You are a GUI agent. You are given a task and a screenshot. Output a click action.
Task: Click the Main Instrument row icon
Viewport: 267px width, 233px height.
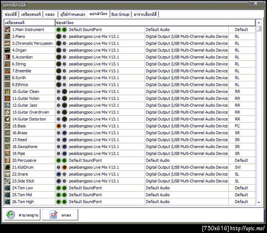pos(7,30)
